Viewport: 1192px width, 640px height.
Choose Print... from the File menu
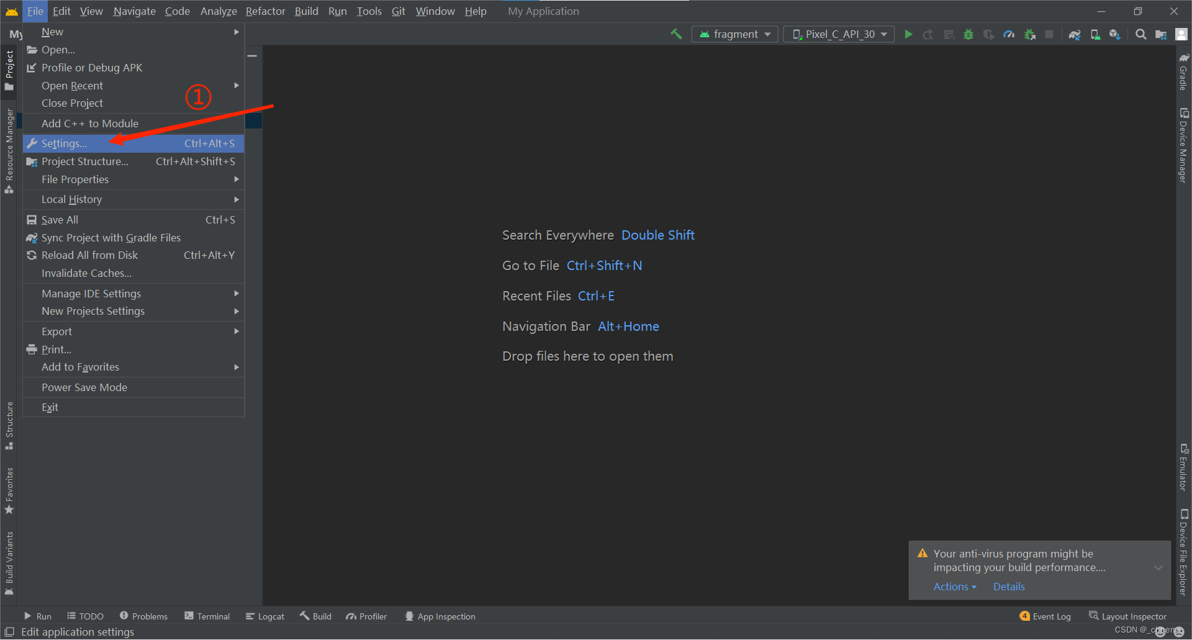click(x=133, y=349)
